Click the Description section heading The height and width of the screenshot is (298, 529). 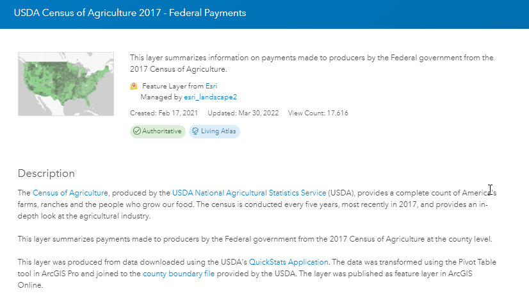pyautogui.click(x=46, y=173)
